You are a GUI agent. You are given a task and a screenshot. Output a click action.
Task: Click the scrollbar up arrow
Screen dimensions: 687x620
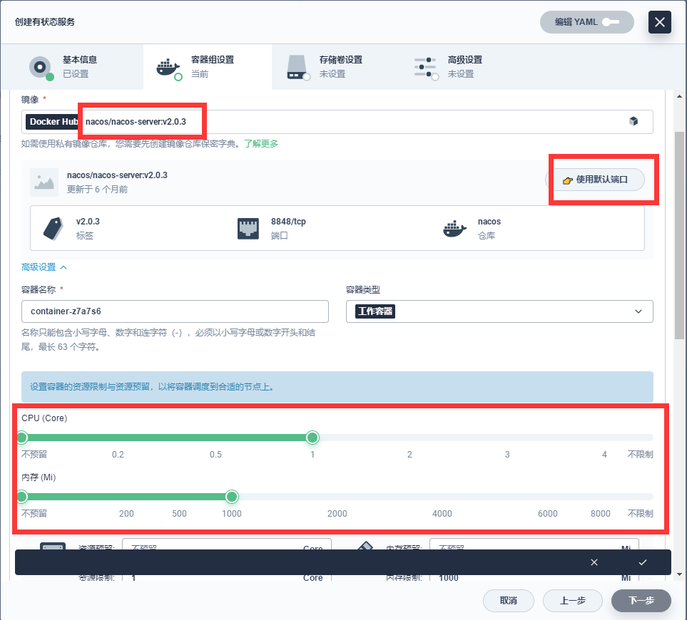[x=679, y=95]
